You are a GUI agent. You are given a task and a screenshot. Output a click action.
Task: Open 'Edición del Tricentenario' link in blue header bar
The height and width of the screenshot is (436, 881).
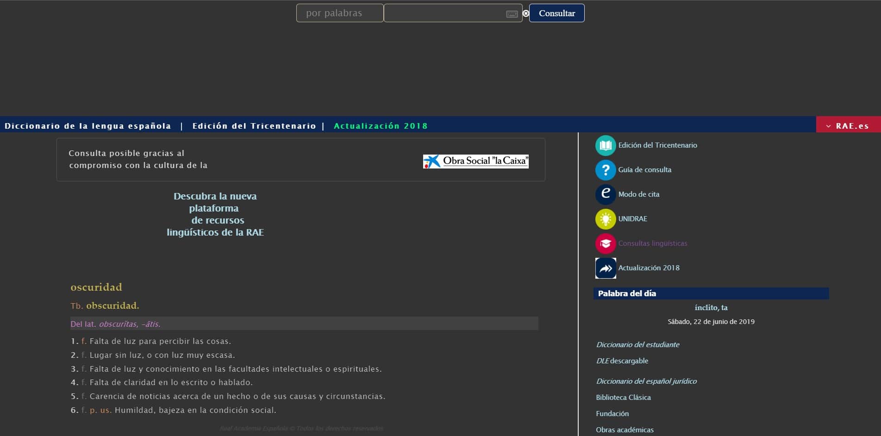pyautogui.click(x=254, y=126)
